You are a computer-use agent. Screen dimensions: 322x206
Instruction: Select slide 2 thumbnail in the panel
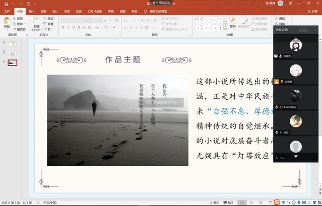pyautogui.click(x=13, y=52)
